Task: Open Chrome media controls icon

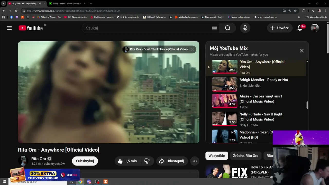Action: 313,11
